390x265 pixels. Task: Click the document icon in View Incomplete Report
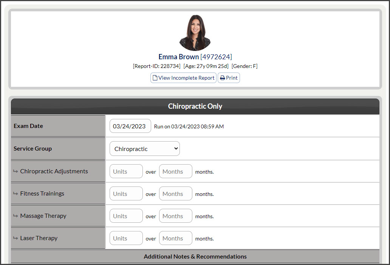[x=155, y=78]
